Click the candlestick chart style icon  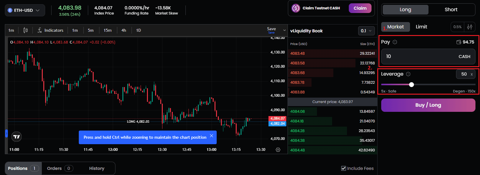pyautogui.click(x=25, y=30)
